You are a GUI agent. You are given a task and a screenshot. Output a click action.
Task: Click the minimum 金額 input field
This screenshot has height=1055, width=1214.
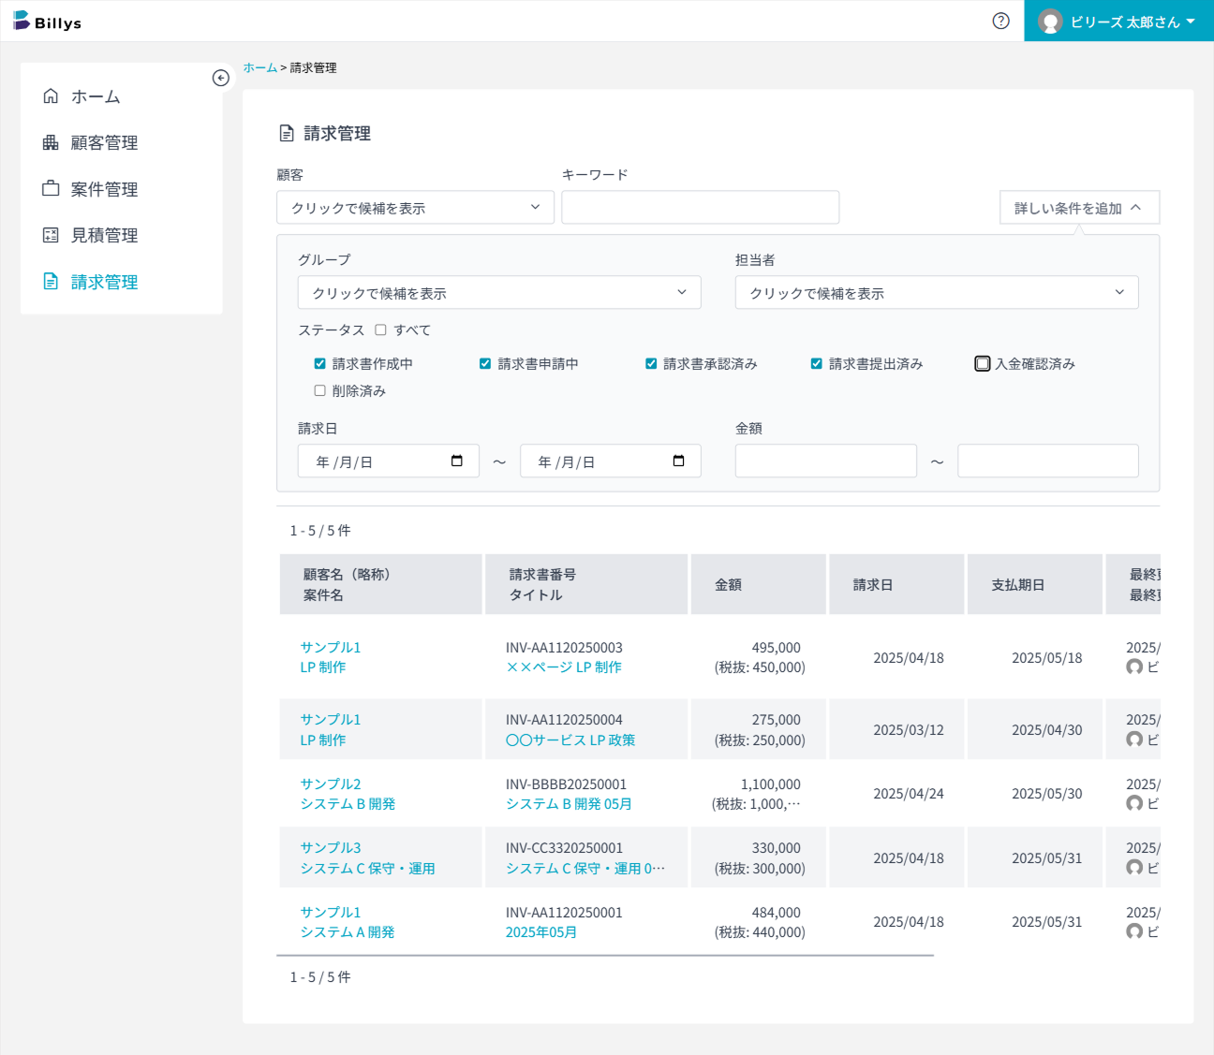(826, 461)
